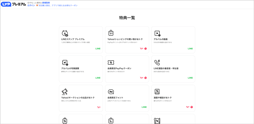Click sticker description about 1,200万種類以上
The width and height of the screenshot is (254, 124).
click(75, 42)
